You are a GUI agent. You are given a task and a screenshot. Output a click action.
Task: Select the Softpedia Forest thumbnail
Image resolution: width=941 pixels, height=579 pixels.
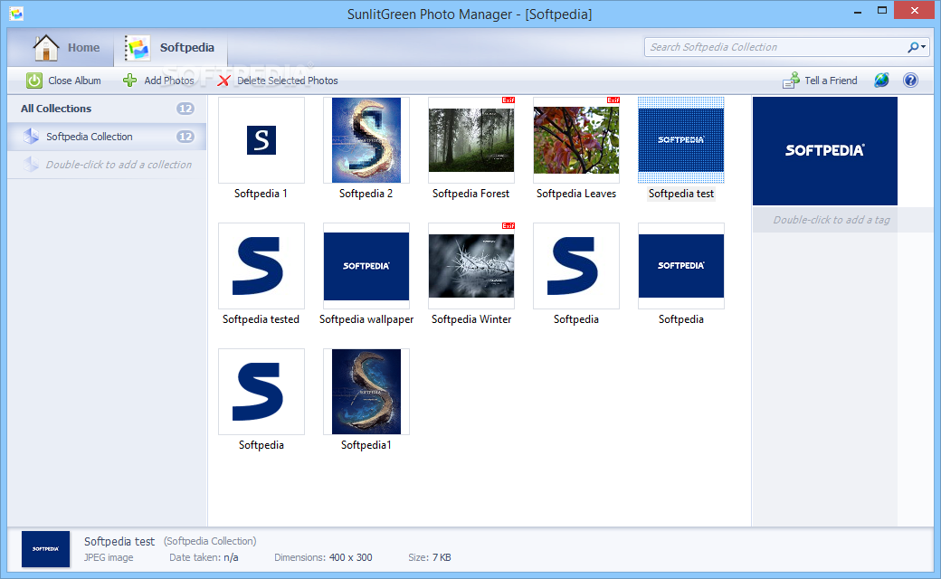471,140
